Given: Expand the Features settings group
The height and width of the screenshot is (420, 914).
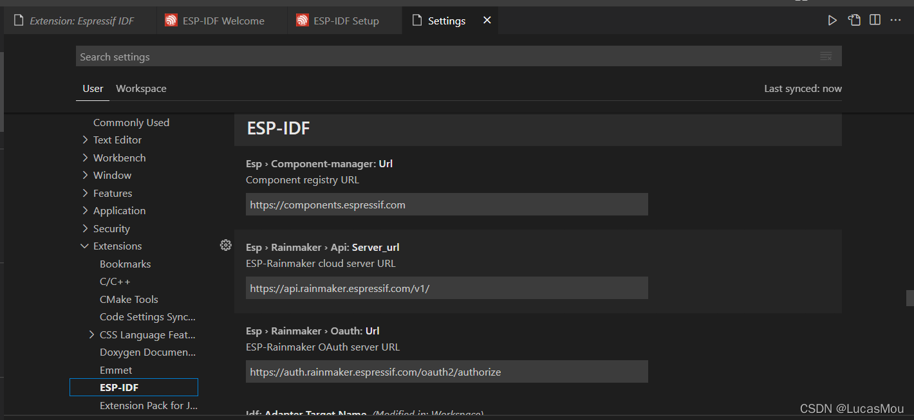Looking at the screenshot, I should (x=85, y=193).
